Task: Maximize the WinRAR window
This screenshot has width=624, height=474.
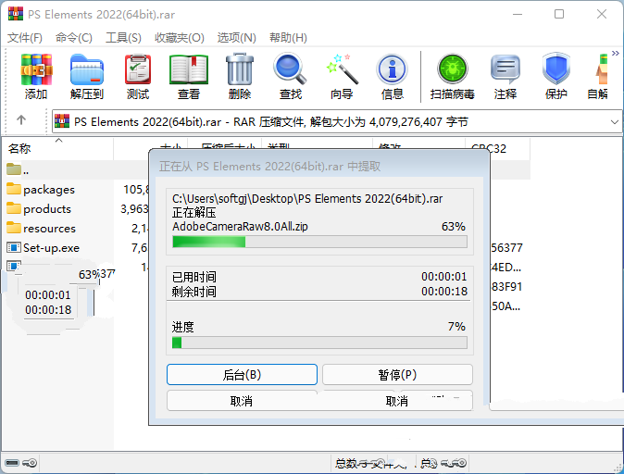Action: click(559, 14)
